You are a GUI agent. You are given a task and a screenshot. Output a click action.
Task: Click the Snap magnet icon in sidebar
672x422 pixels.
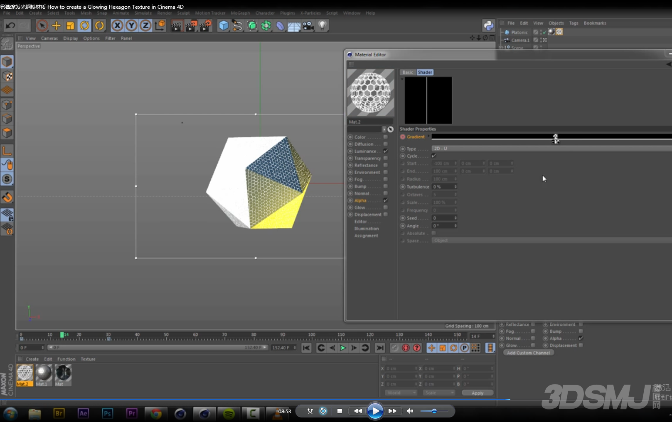(x=7, y=198)
